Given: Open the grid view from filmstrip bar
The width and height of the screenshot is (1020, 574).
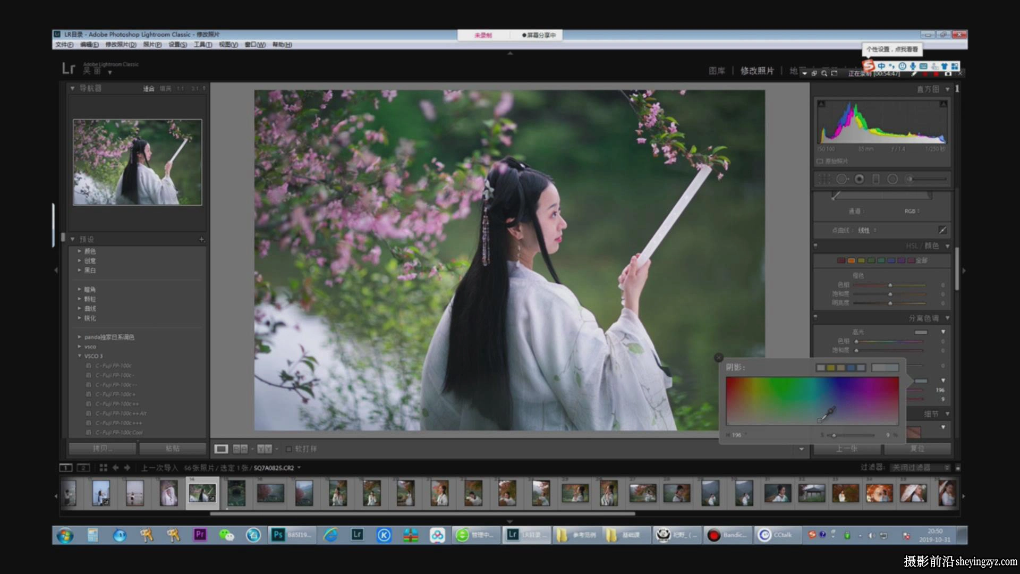Looking at the screenshot, I should [x=103, y=468].
